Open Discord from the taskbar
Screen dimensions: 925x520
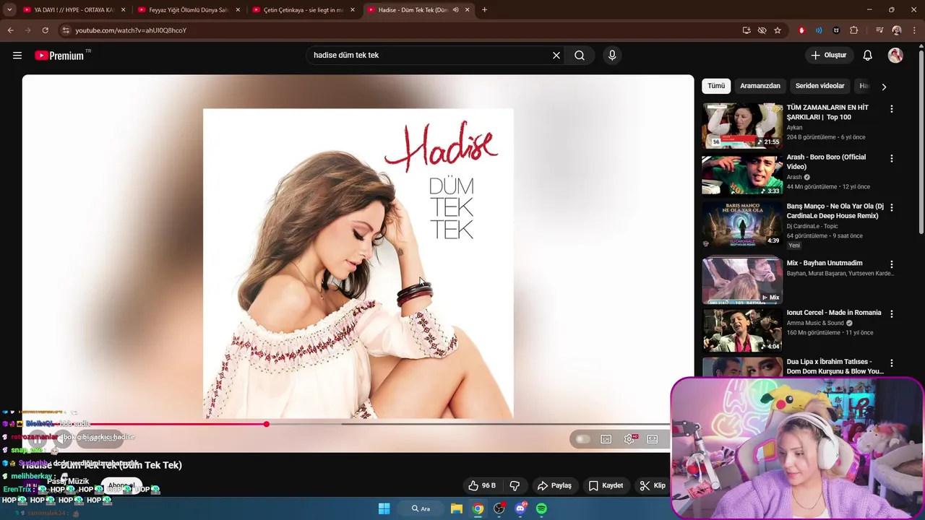tap(520, 508)
